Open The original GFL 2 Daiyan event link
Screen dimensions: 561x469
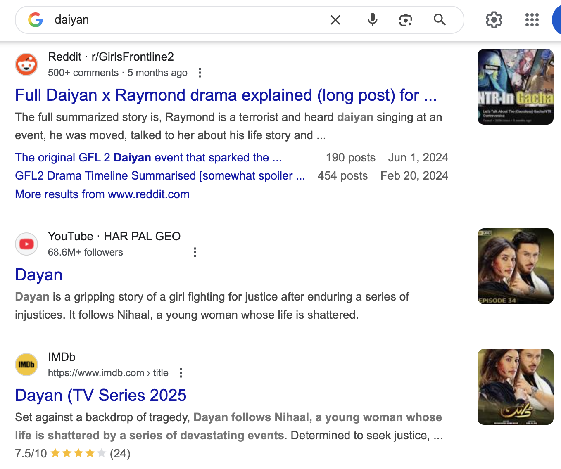click(148, 158)
